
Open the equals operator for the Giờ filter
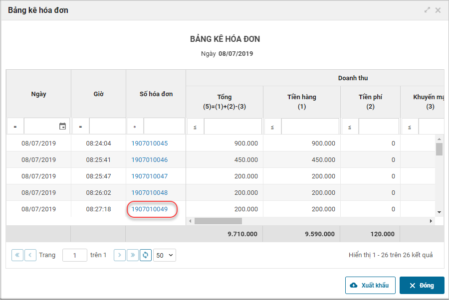80,126
